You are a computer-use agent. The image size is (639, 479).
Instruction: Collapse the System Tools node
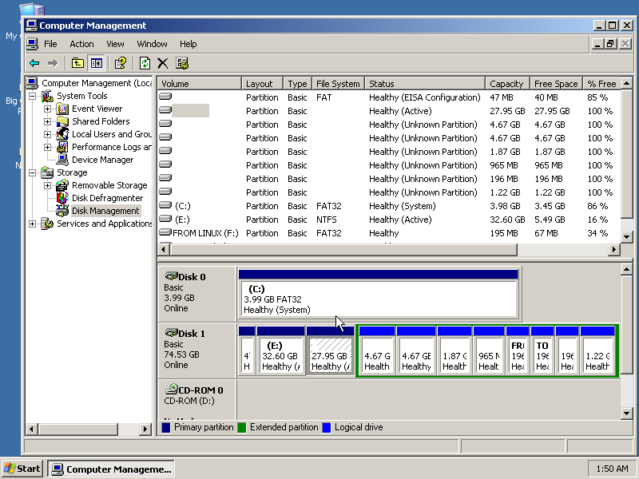[x=32, y=96]
